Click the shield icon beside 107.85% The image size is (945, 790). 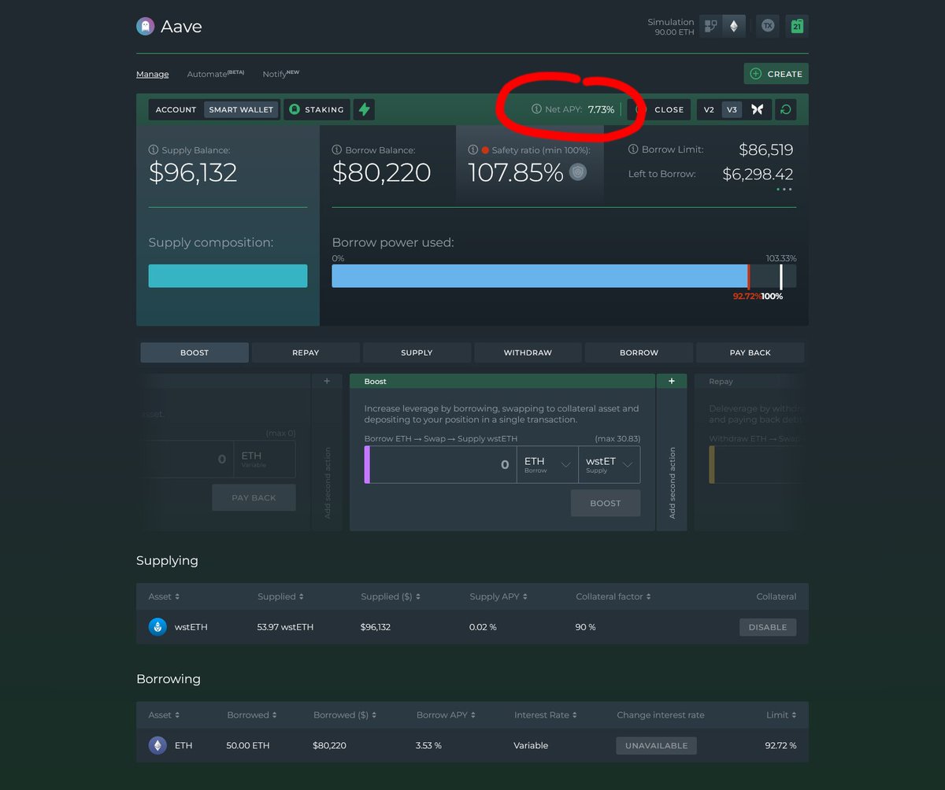point(578,172)
